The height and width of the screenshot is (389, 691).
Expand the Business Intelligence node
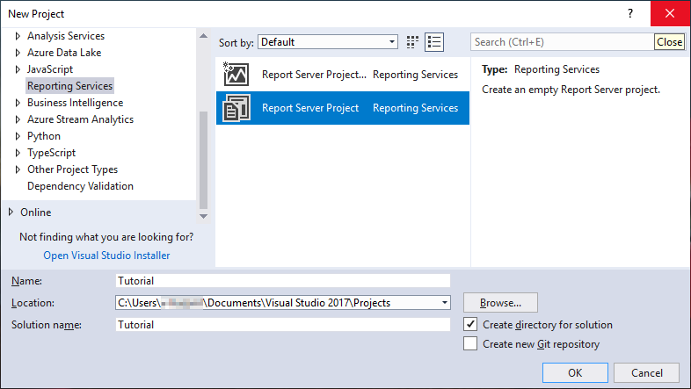click(x=18, y=103)
